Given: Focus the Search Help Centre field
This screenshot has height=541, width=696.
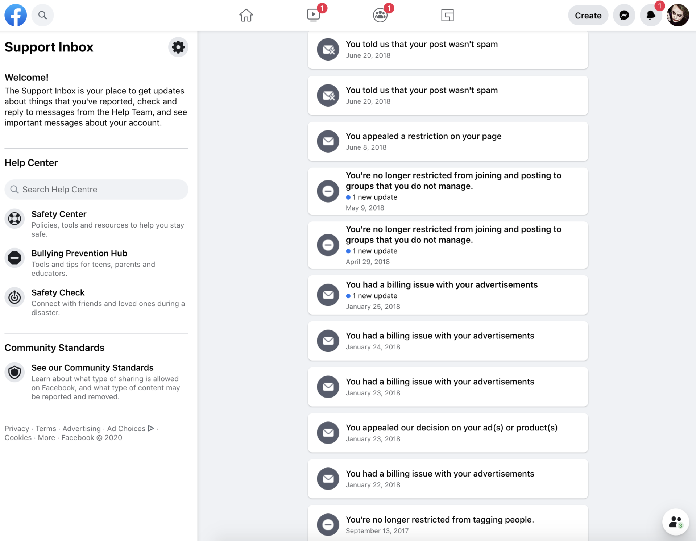Looking at the screenshot, I should coord(96,190).
